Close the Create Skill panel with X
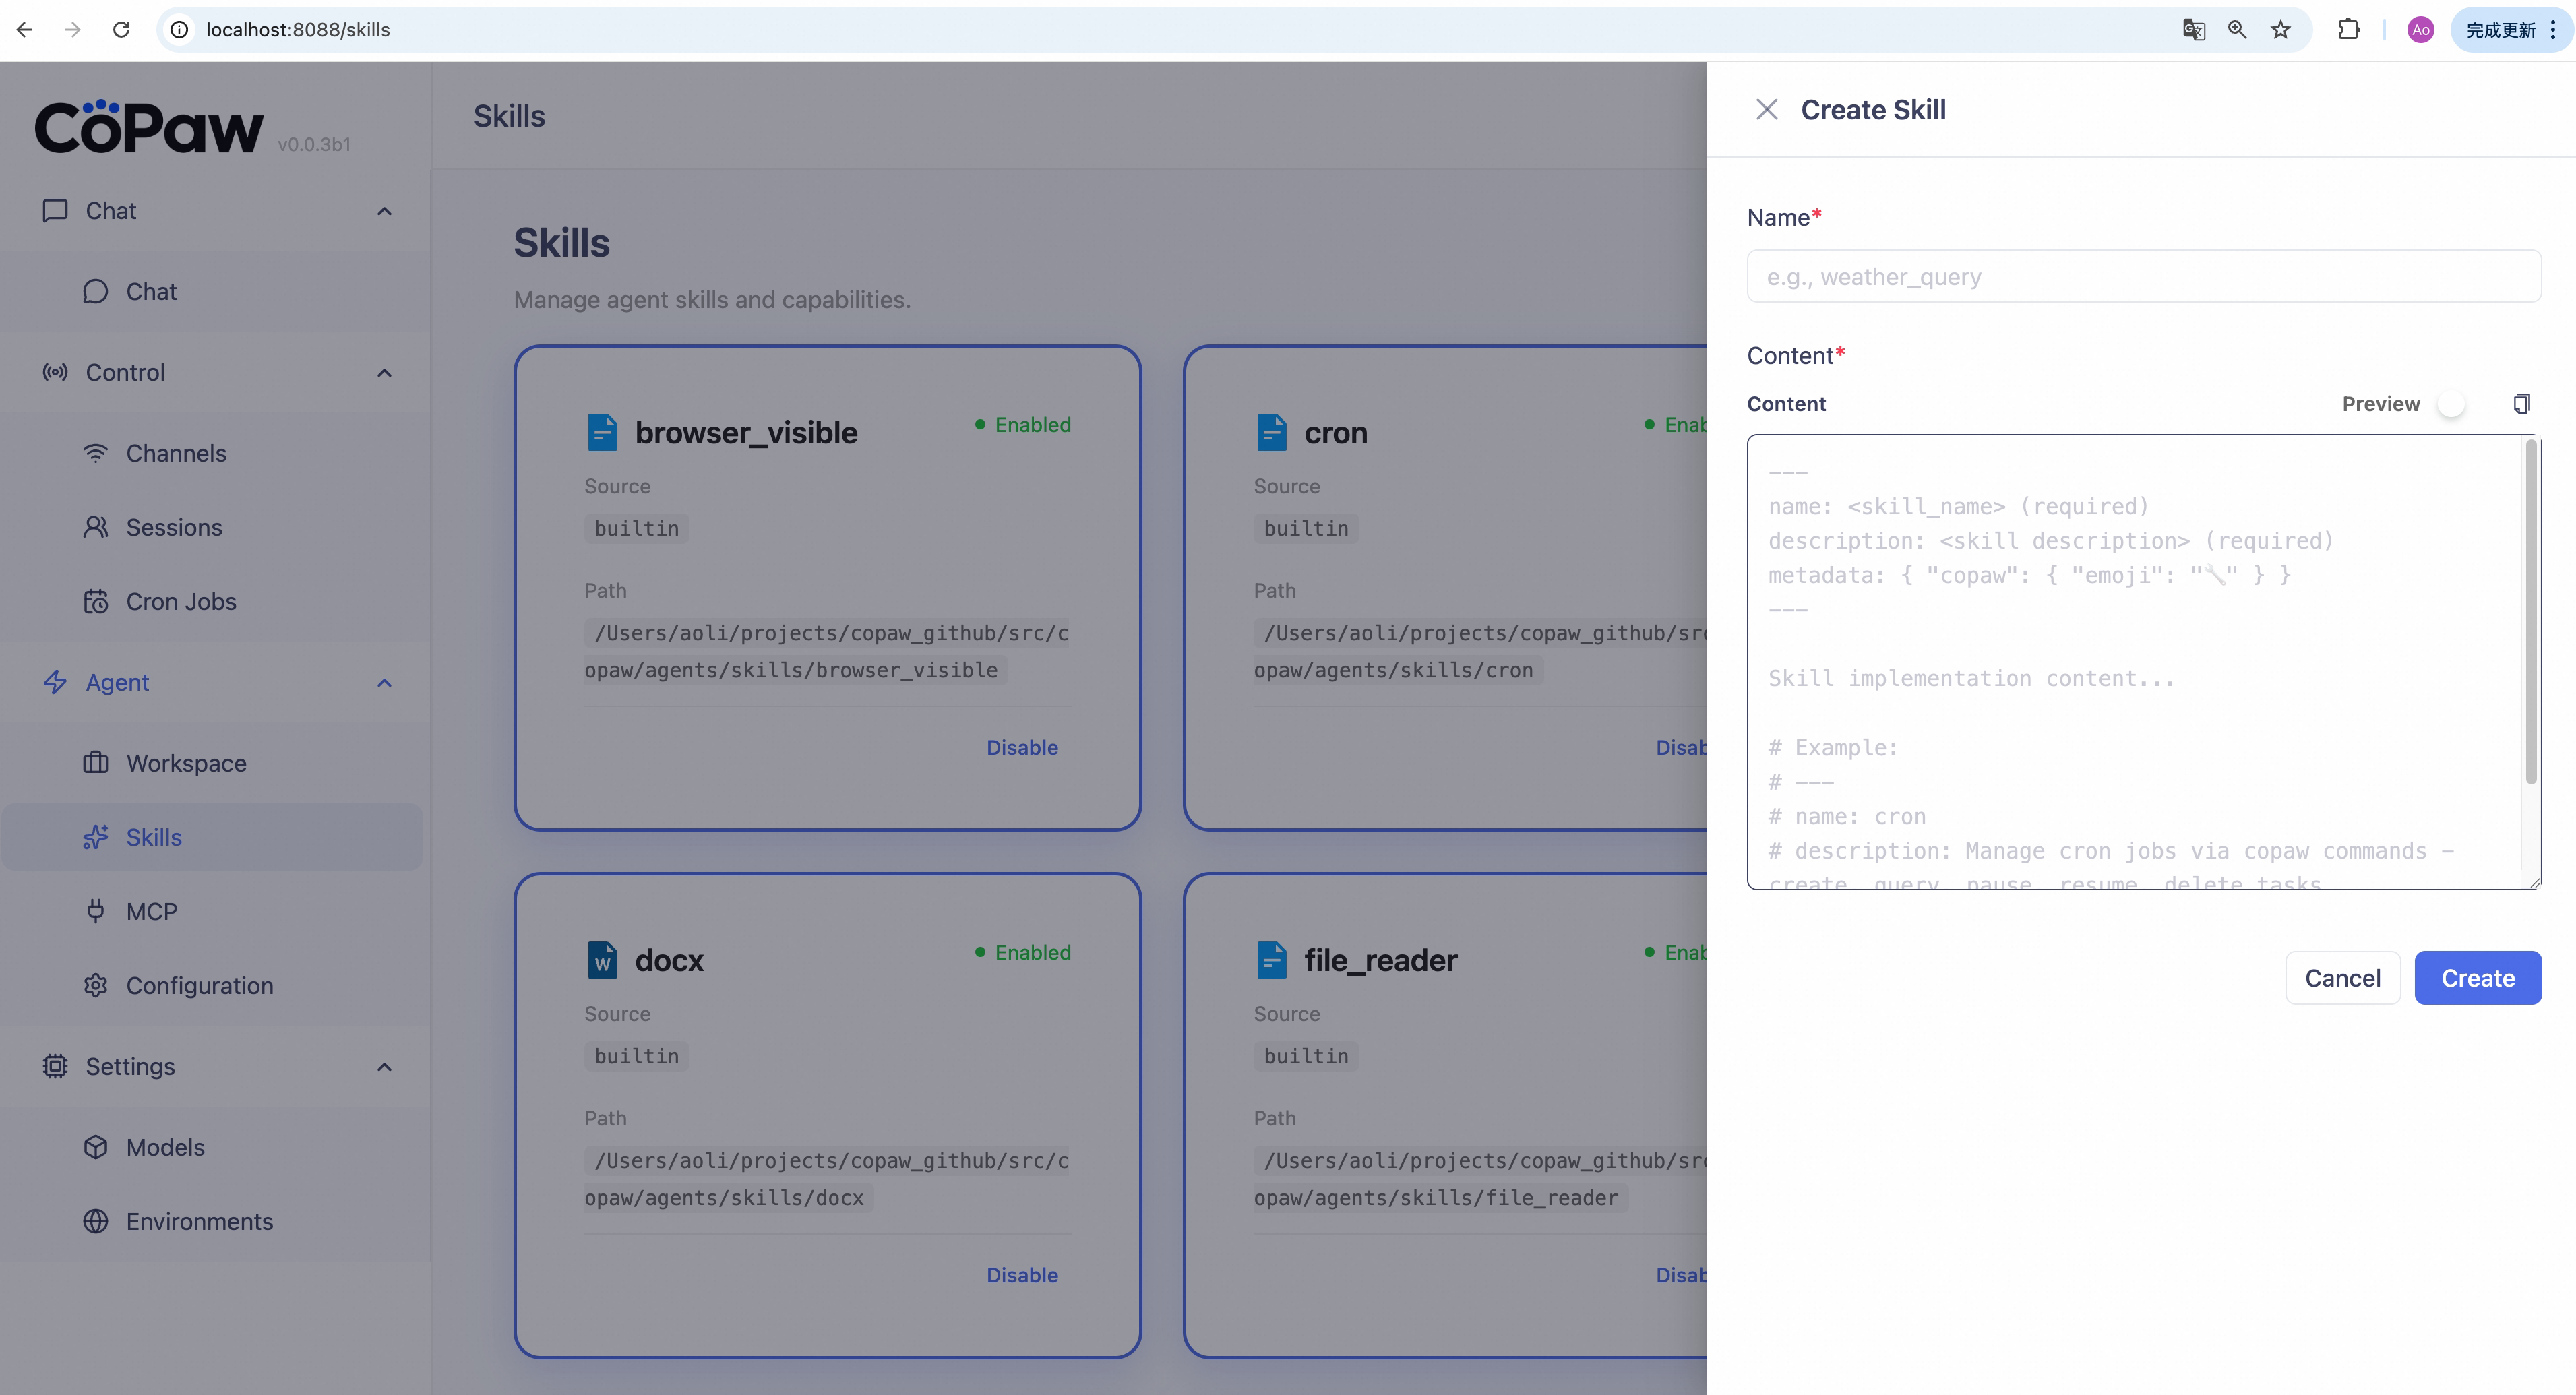The width and height of the screenshot is (2576, 1395). (1767, 110)
